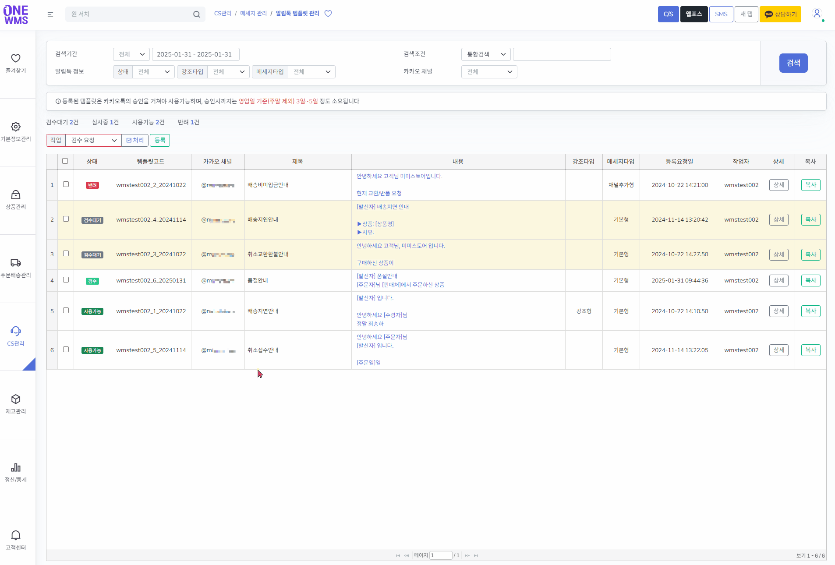
Task: Open 재고관리 box icon in sidebar
Action: click(16, 399)
